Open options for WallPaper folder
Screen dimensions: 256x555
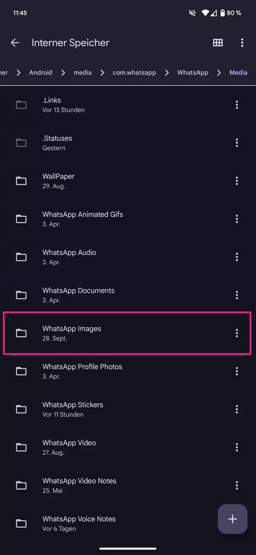click(x=237, y=181)
